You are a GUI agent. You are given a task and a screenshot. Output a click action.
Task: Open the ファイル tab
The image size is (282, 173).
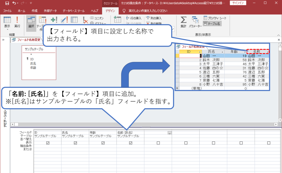click(x=7, y=11)
